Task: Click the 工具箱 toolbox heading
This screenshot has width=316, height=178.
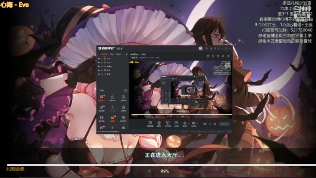Action: pyautogui.click(x=101, y=91)
